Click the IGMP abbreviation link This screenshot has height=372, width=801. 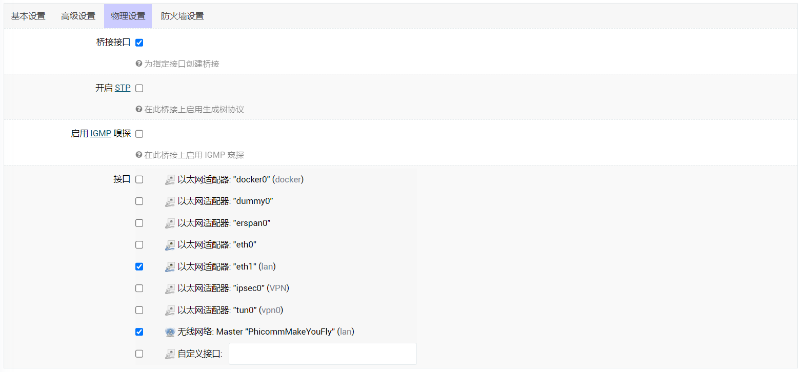click(101, 134)
